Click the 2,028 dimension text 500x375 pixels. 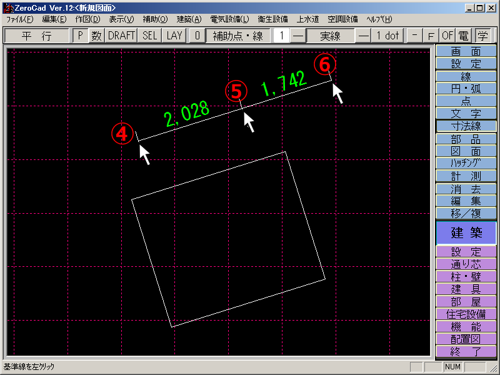[x=187, y=114]
